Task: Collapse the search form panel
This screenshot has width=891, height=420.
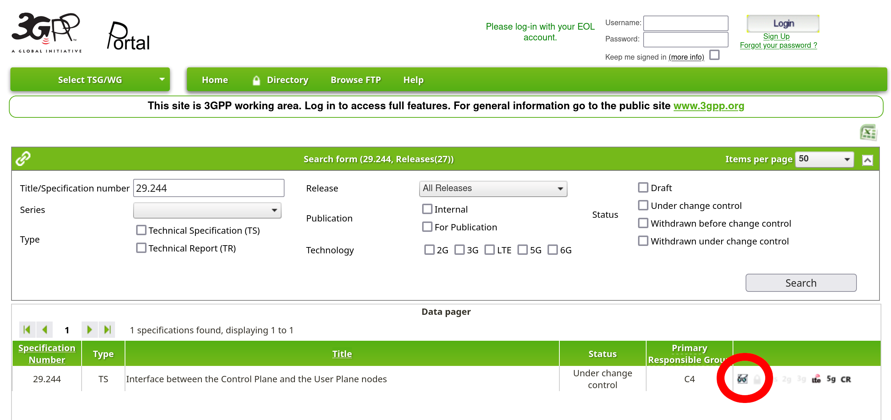Action: (x=867, y=160)
